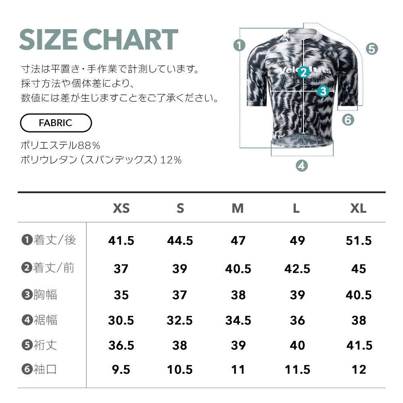Viewport: 403px width, 403px height.
Task: Click the teal number 2 marker on the jersey
Action: tap(303, 72)
